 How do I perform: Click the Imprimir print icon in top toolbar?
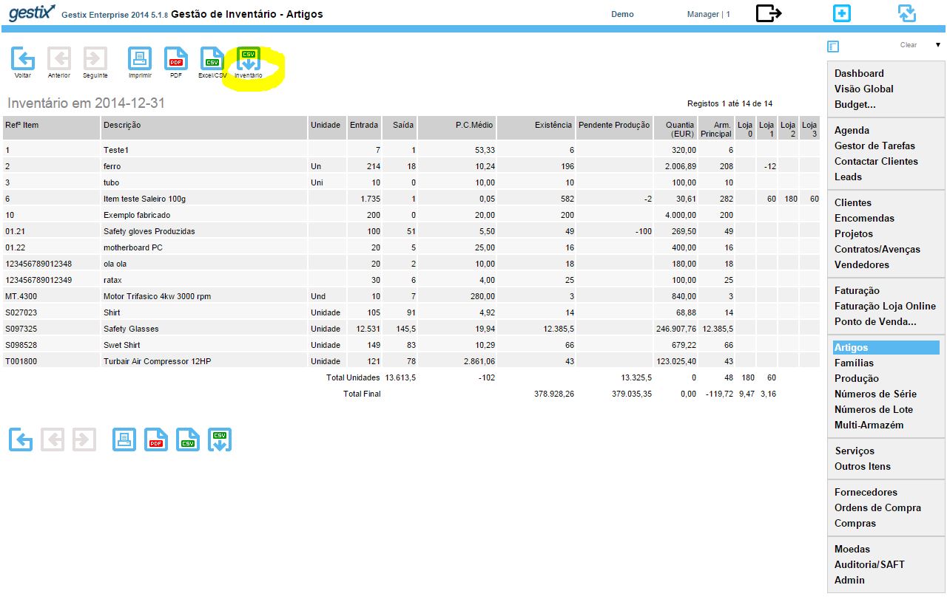pos(140,58)
